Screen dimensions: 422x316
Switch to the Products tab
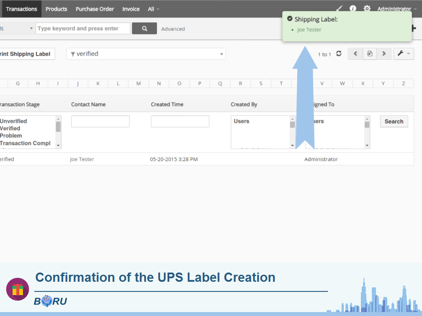point(56,9)
